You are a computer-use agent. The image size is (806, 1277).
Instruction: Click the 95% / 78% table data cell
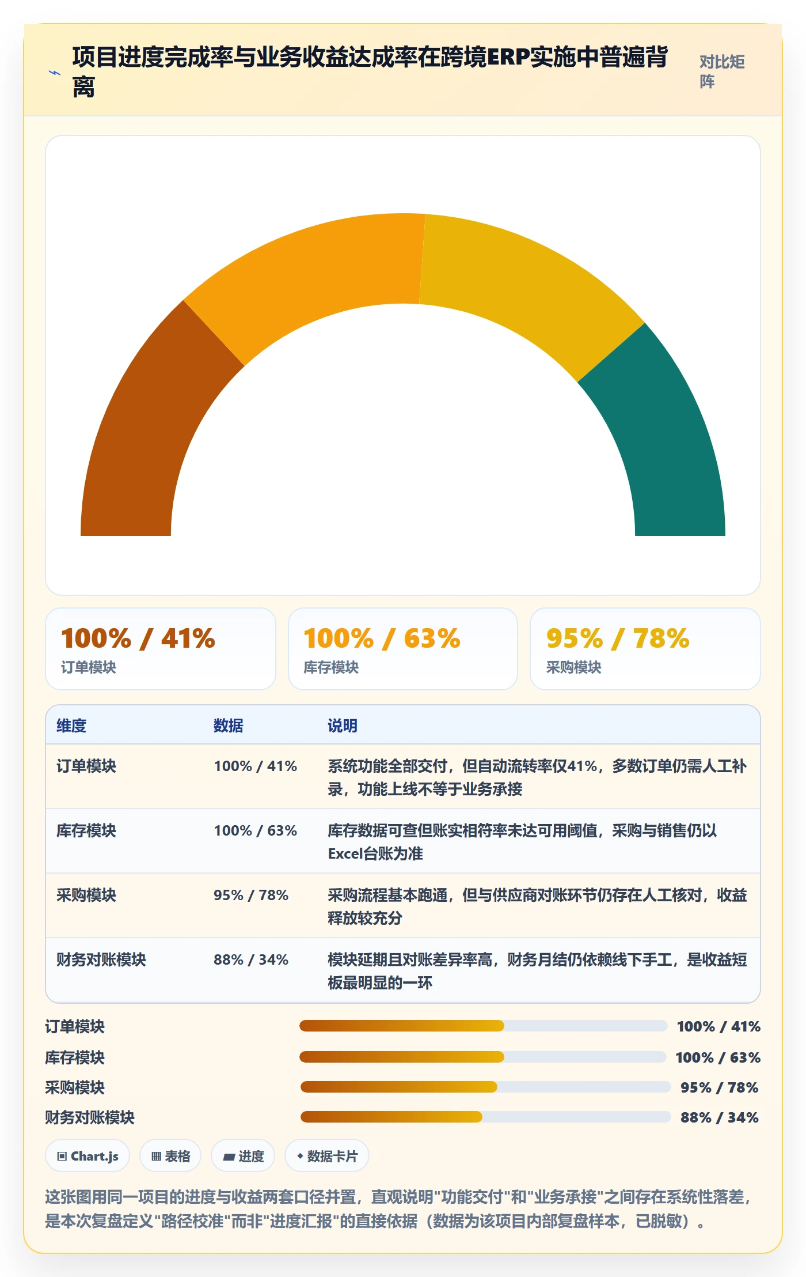pos(251,895)
